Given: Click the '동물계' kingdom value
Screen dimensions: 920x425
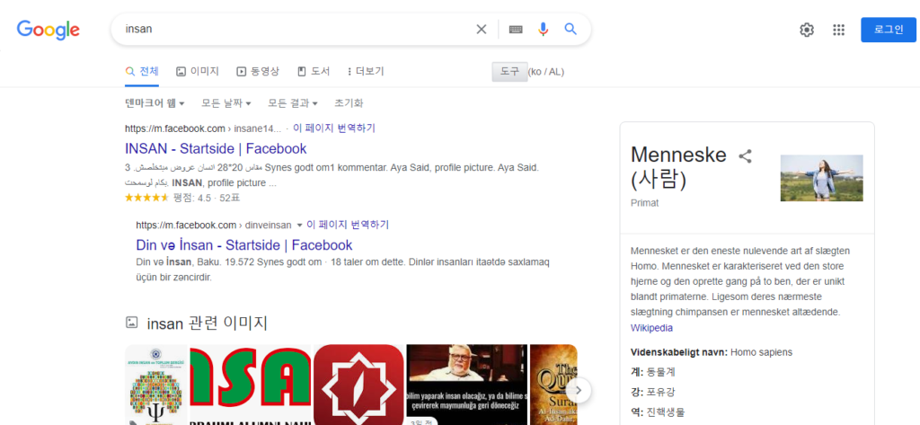Looking at the screenshot, I should pyautogui.click(x=661, y=372).
